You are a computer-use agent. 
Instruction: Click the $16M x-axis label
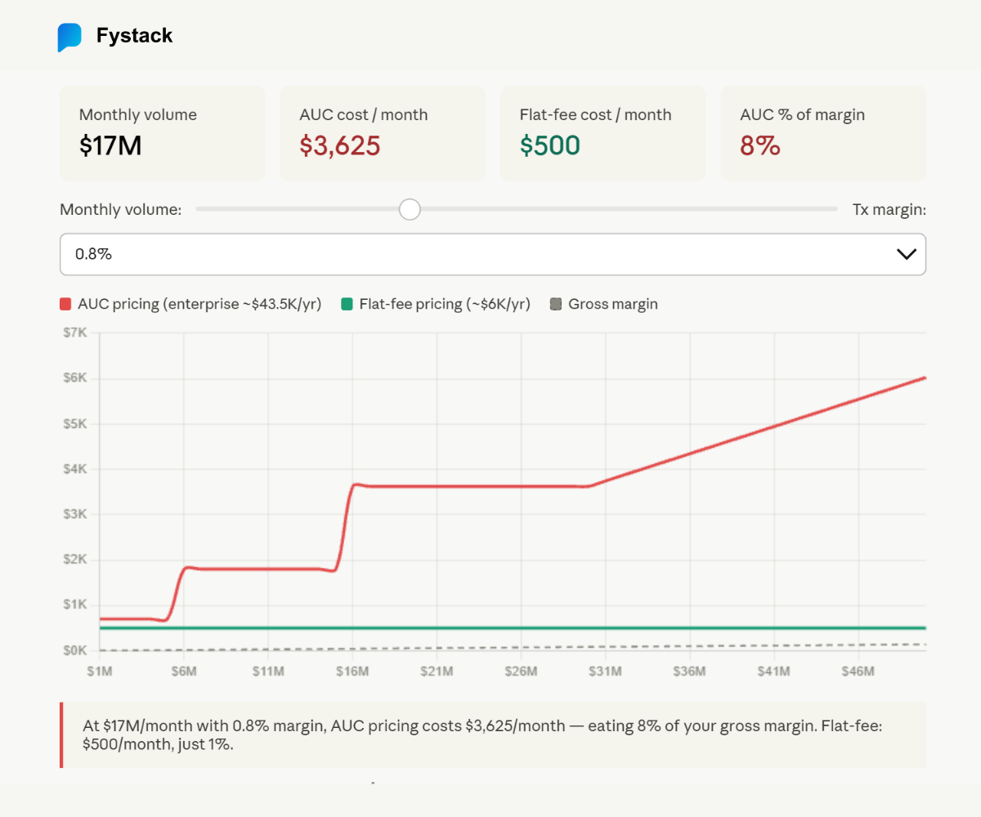tap(352, 672)
